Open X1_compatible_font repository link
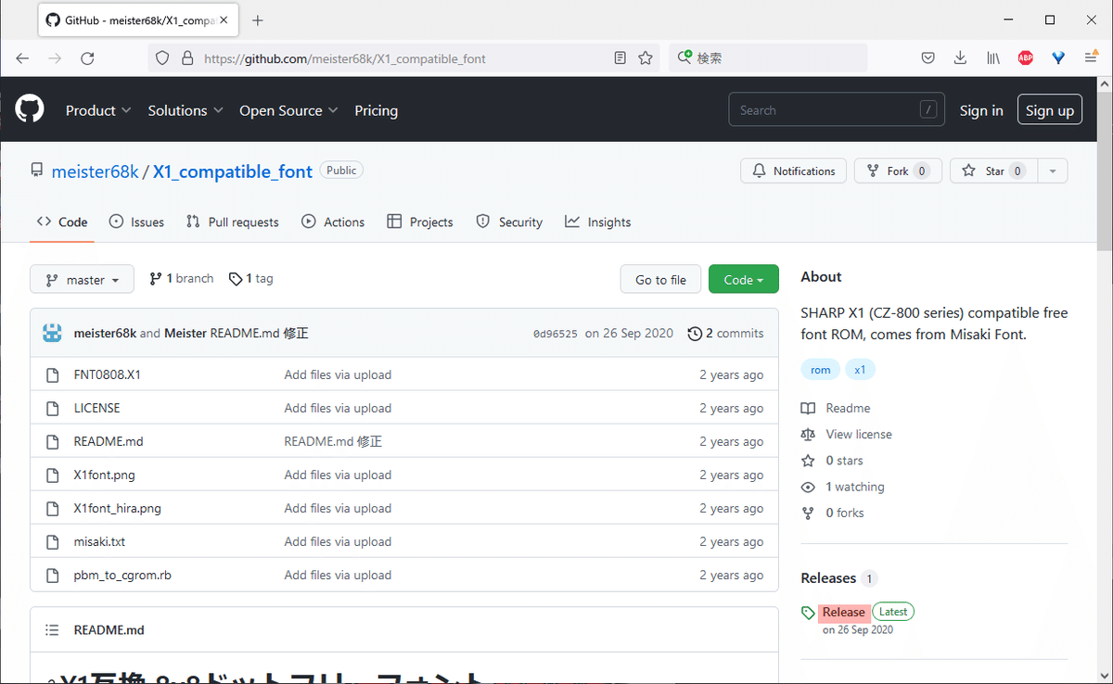Image resolution: width=1113 pixels, height=684 pixels. (233, 171)
